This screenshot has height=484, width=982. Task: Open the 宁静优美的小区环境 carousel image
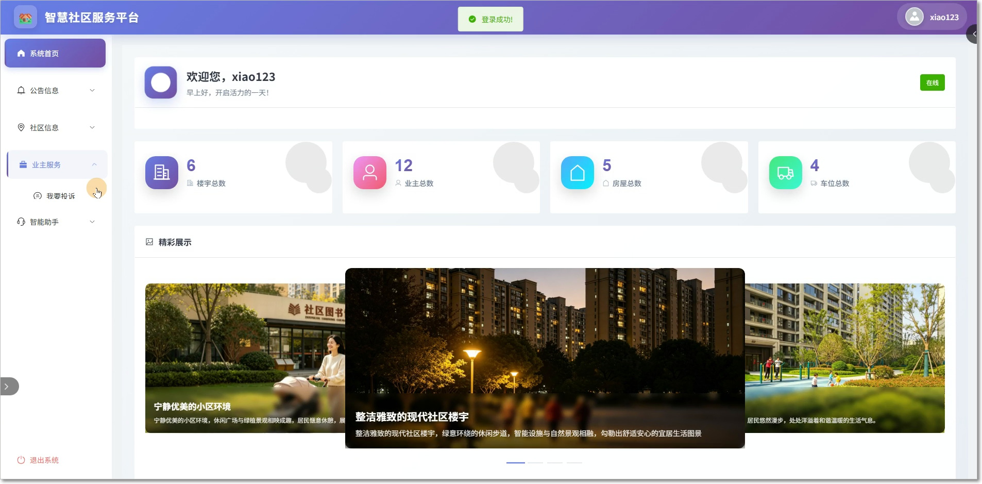(245, 358)
